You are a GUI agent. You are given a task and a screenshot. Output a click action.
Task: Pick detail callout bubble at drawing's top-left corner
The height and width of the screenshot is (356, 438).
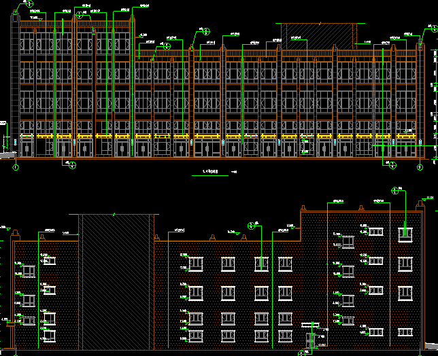29,3
